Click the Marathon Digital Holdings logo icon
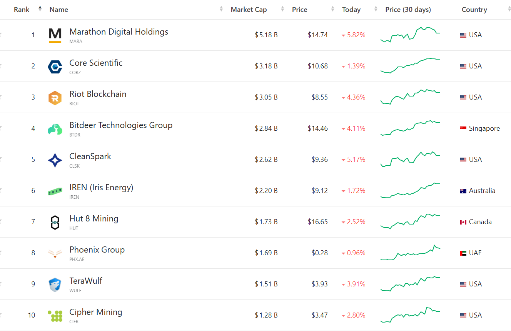 coord(55,35)
